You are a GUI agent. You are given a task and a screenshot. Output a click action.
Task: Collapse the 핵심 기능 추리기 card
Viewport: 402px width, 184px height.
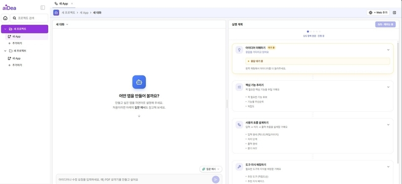[388, 87]
